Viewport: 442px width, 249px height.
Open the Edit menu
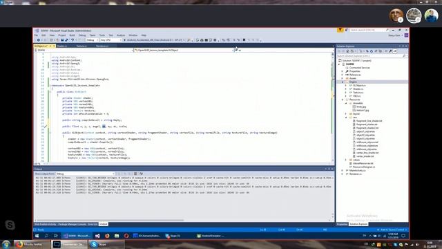(x=44, y=35)
